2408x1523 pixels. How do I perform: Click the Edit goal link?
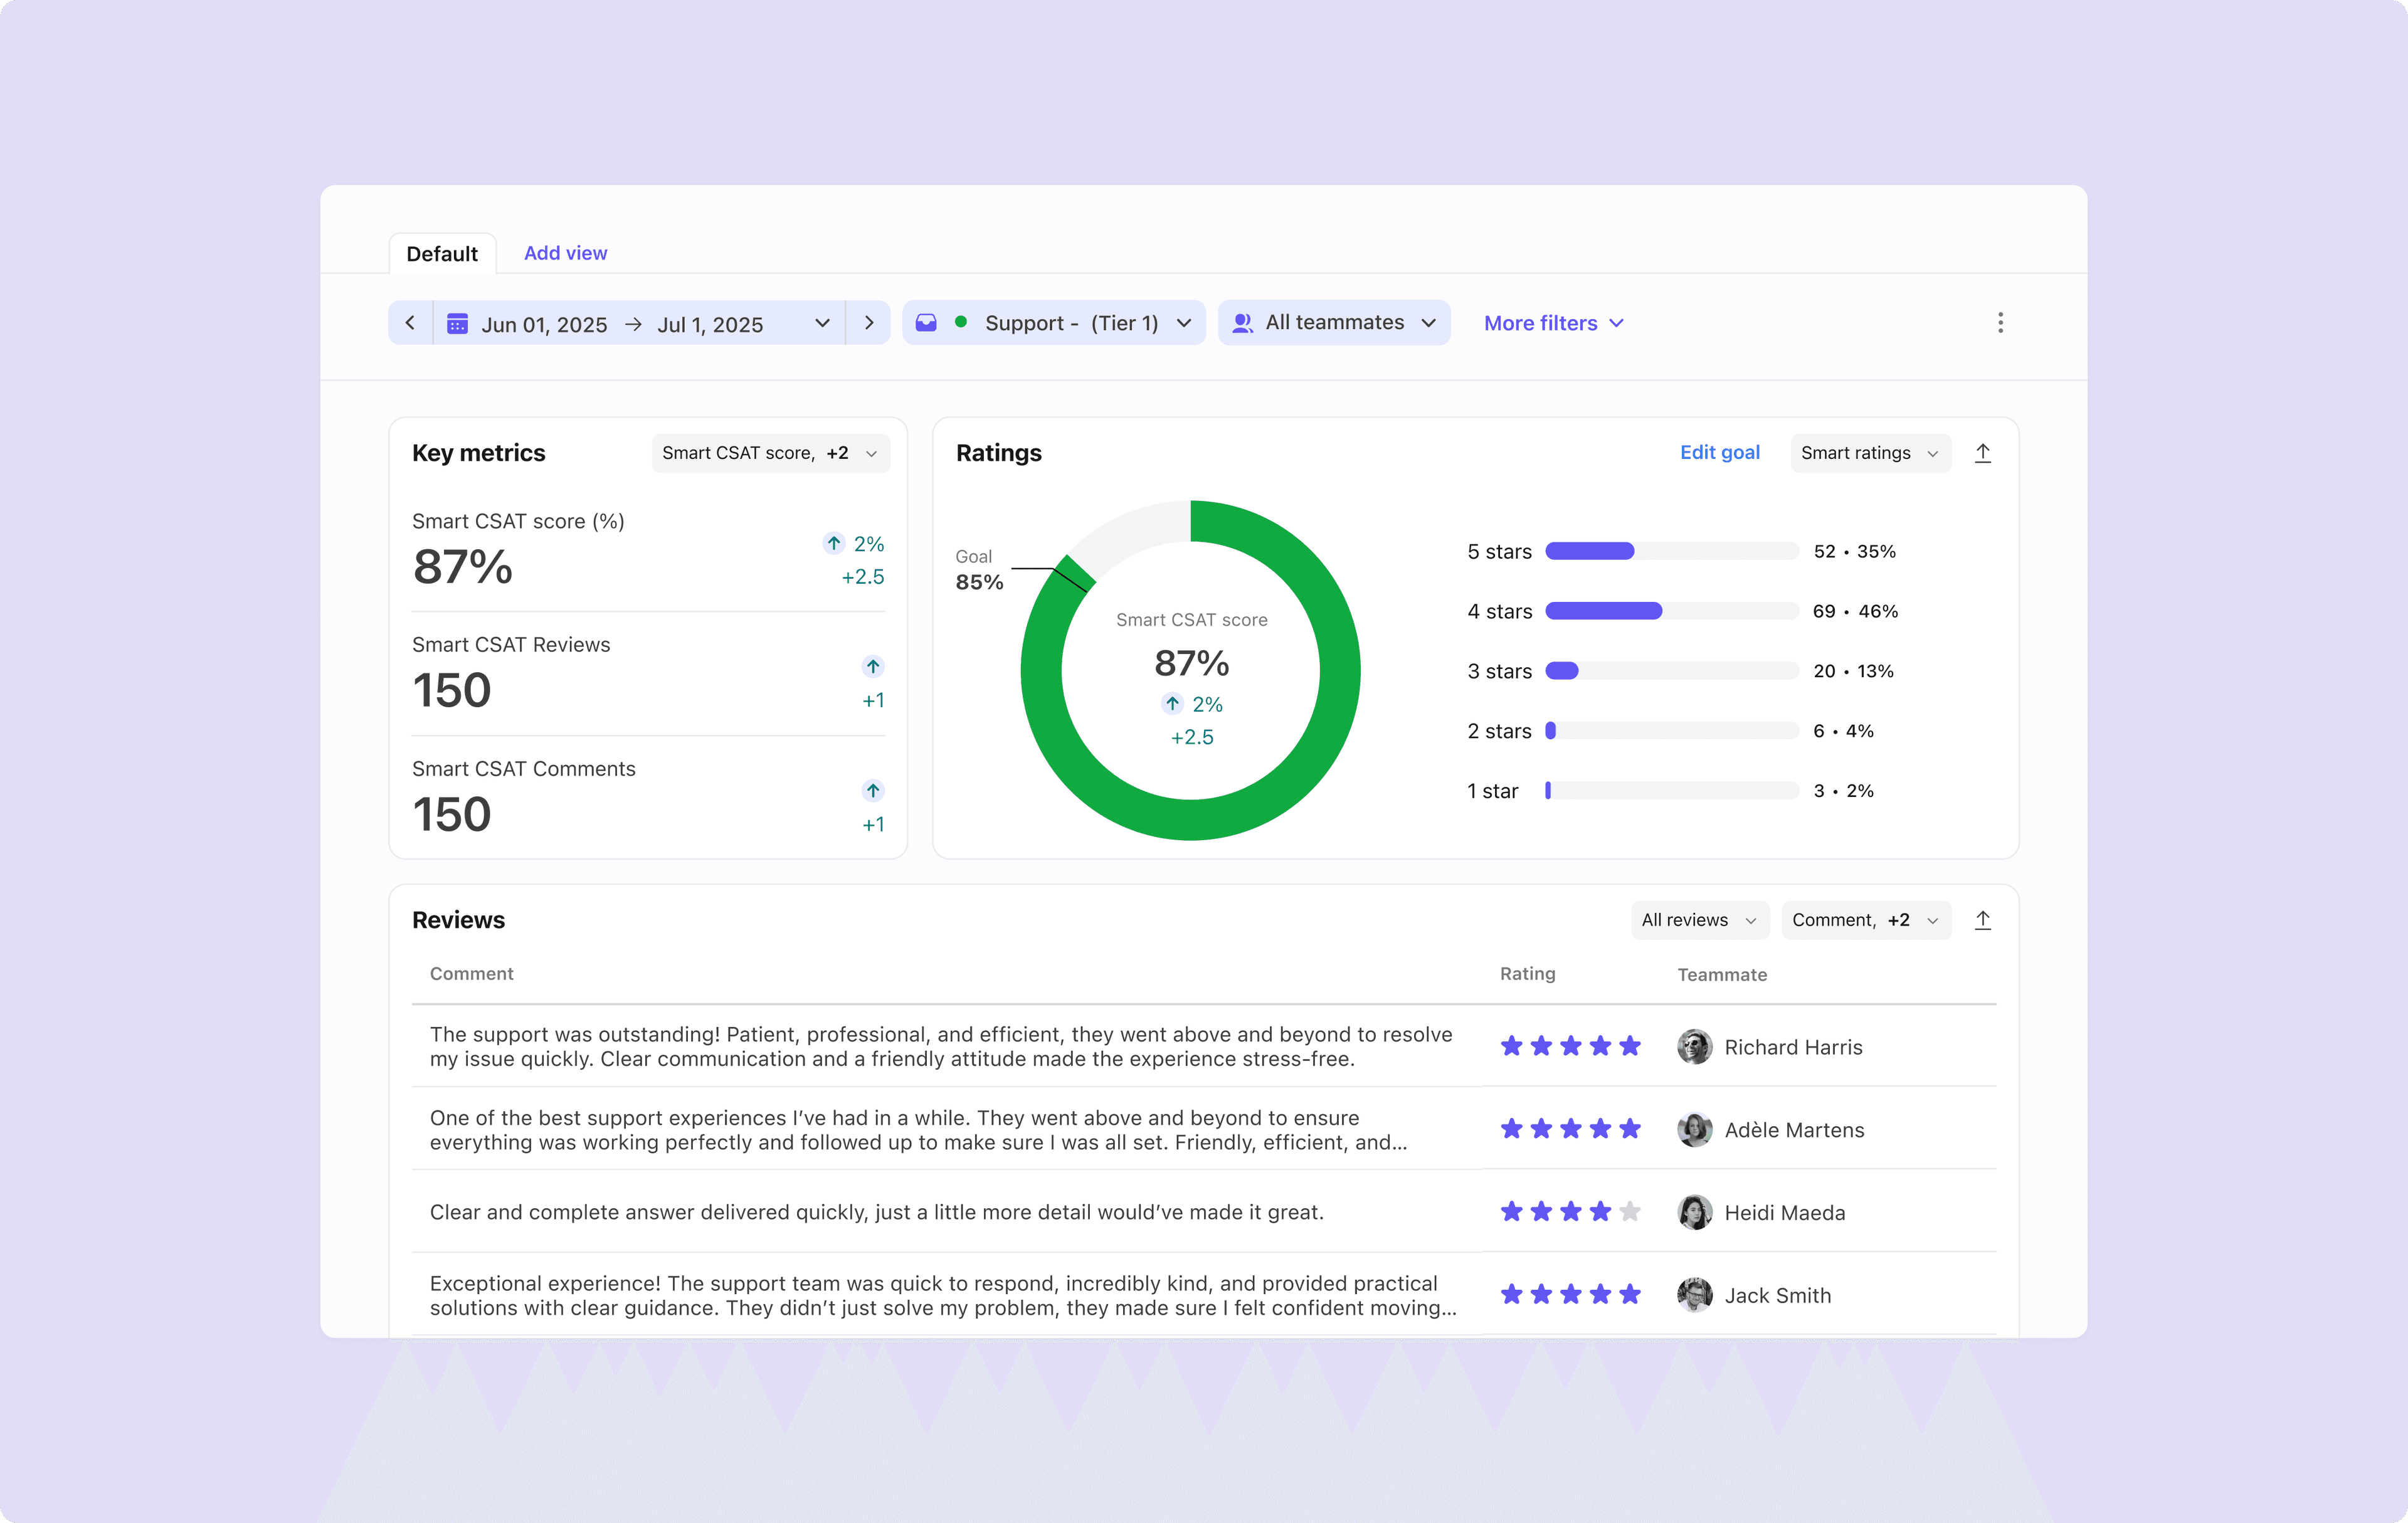pyautogui.click(x=1719, y=452)
